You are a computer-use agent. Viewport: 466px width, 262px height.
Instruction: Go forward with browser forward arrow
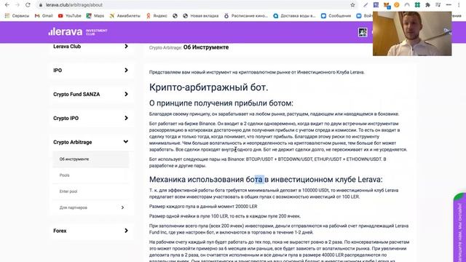click(17, 5)
